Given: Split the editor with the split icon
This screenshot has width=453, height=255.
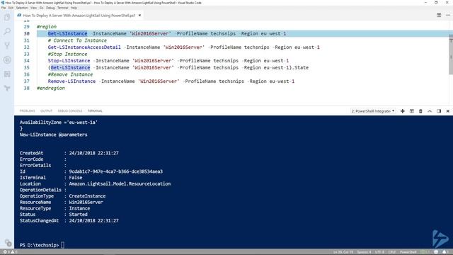Looking at the screenshot, I should point(439,16).
